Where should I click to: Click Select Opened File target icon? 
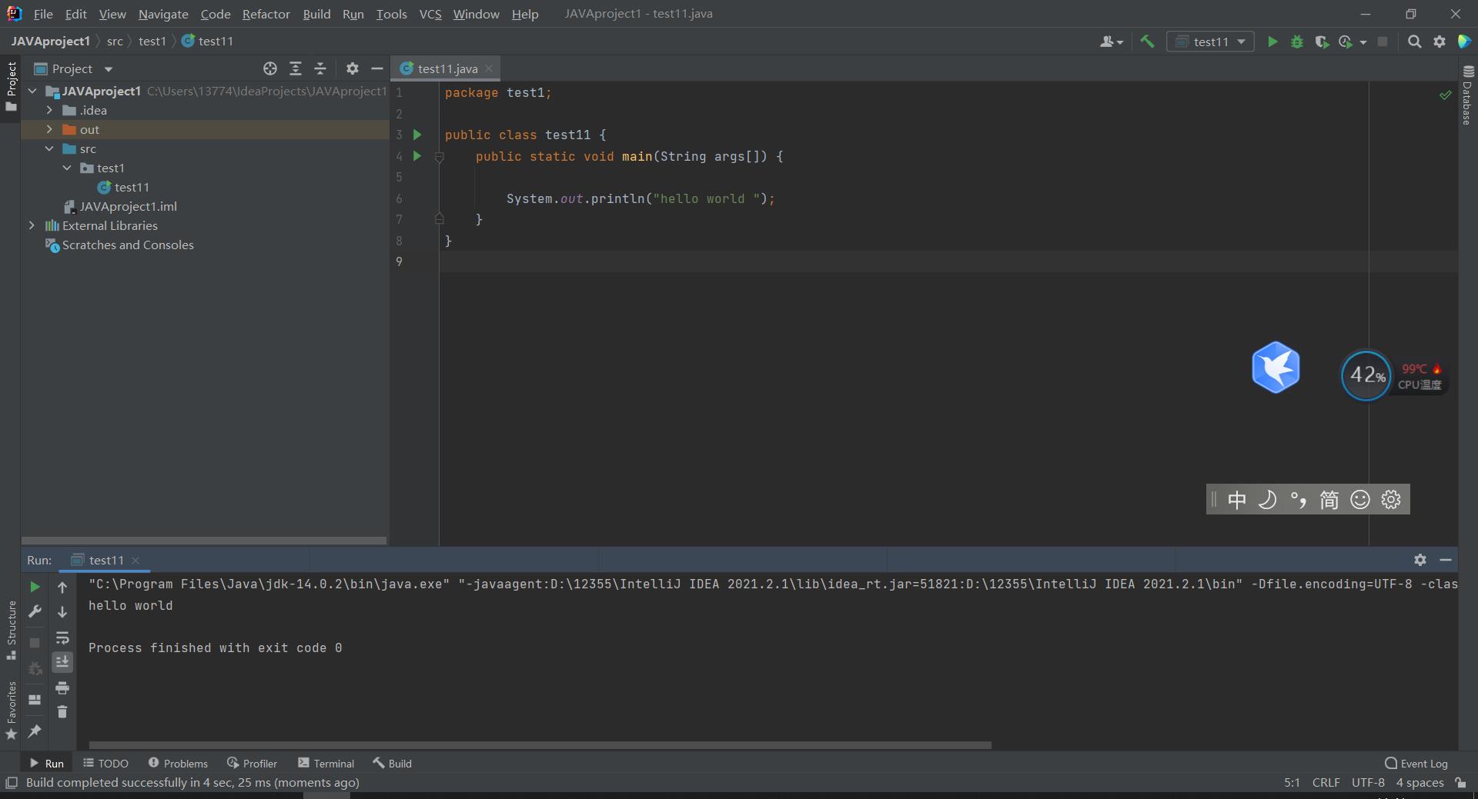(x=270, y=68)
